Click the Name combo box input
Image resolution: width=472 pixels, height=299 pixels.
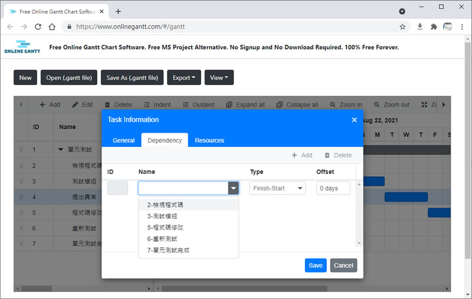point(183,188)
